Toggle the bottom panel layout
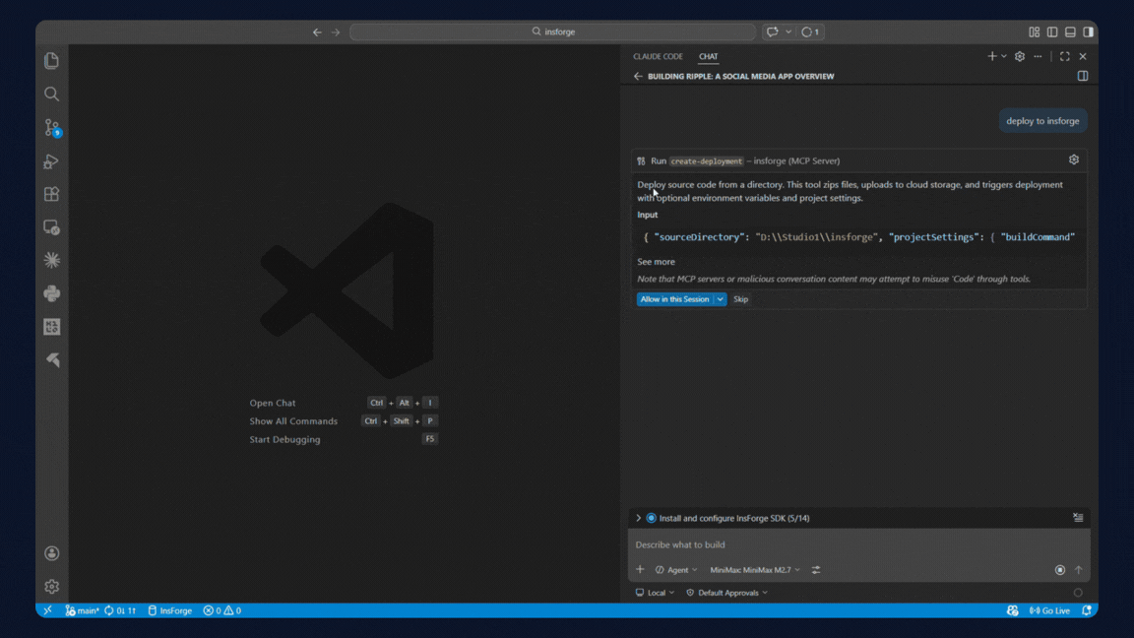 [x=1070, y=32]
